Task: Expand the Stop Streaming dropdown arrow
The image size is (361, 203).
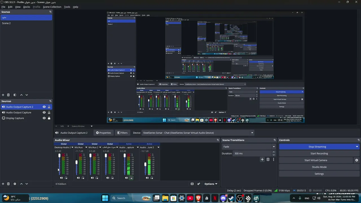Action: (357, 147)
